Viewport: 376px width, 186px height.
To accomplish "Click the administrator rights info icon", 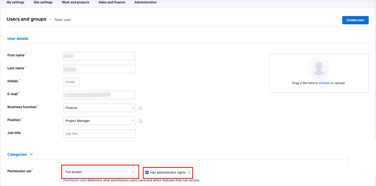I will click(189, 172).
